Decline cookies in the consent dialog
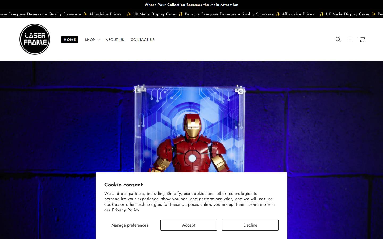This screenshot has width=383, height=239. point(250,225)
